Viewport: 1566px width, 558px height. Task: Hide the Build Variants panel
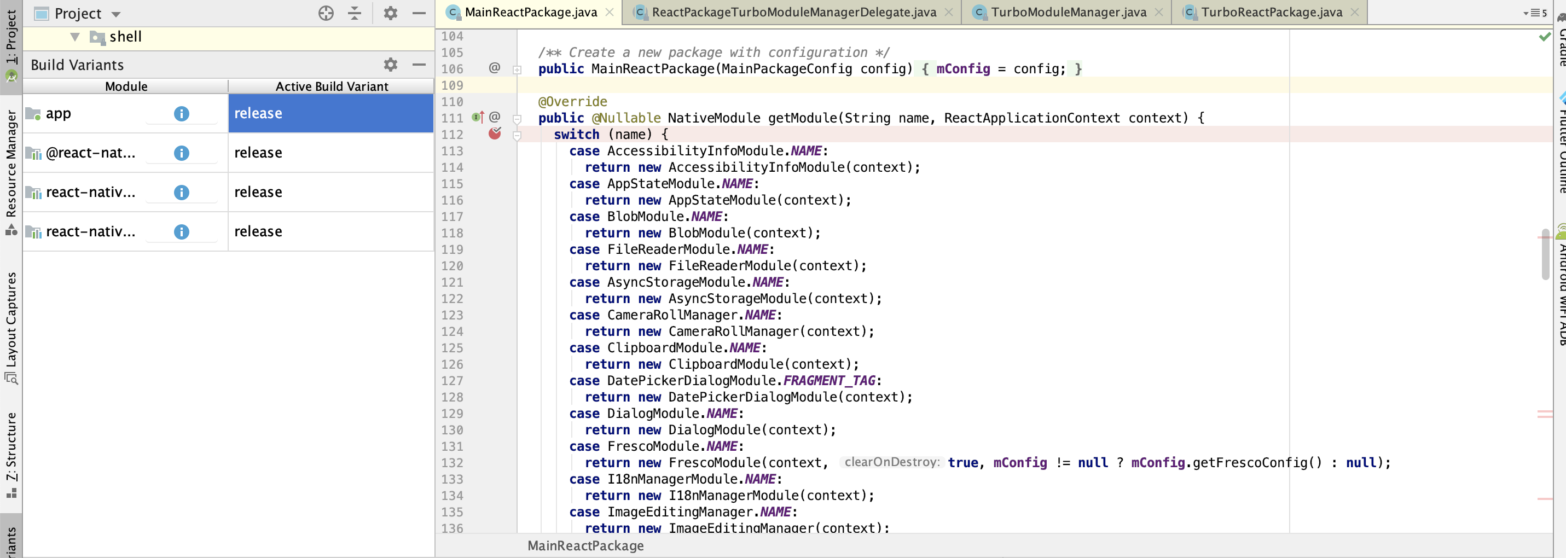coord(419,65)
